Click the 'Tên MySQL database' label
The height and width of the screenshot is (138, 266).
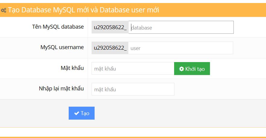58,27
